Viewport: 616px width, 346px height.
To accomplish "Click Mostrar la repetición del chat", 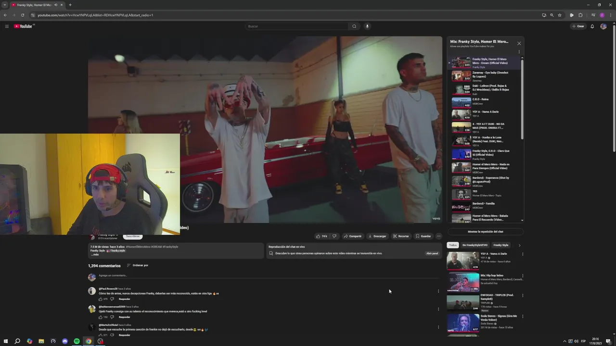I will tap(486, 232).
